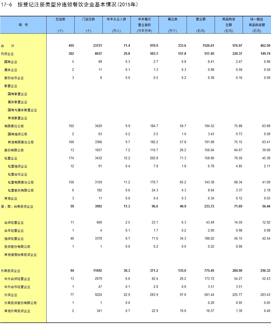
Task: Click the '国有与集体联营企业' row label
Action: [x=22, y=110]
